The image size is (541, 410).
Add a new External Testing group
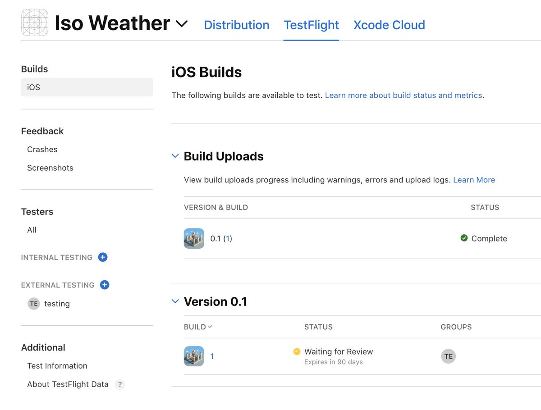[x=104, y=285]
